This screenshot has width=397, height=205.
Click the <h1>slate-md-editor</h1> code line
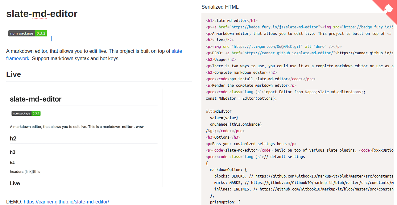coord(232,21)
